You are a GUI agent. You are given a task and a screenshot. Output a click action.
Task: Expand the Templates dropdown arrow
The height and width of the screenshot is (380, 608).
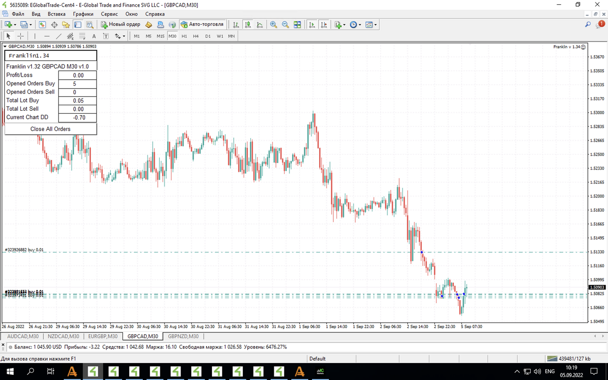click(376, 25)
